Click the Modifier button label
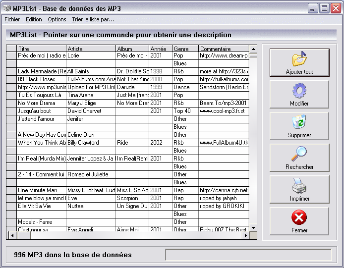The width and height of the screenshot is (344, 268). tap(299, 104)
